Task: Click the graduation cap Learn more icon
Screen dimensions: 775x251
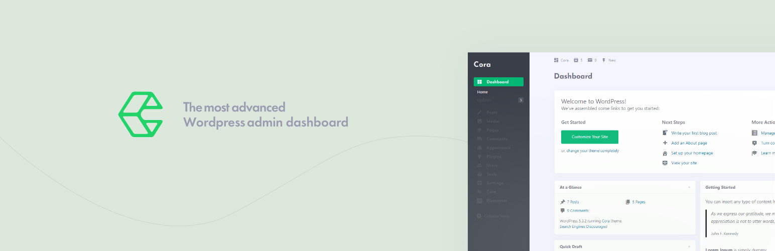Action: point(754,153)
